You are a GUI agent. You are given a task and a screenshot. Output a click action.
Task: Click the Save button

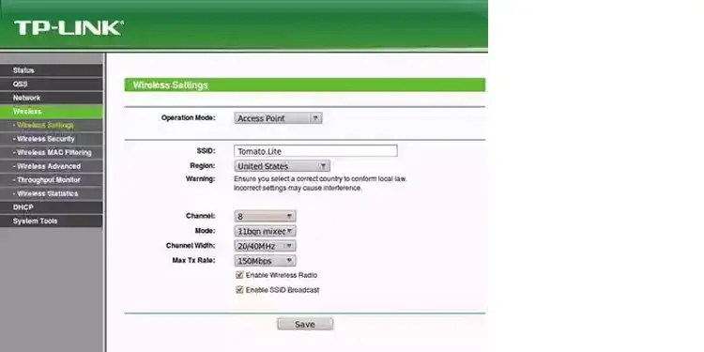305,324
